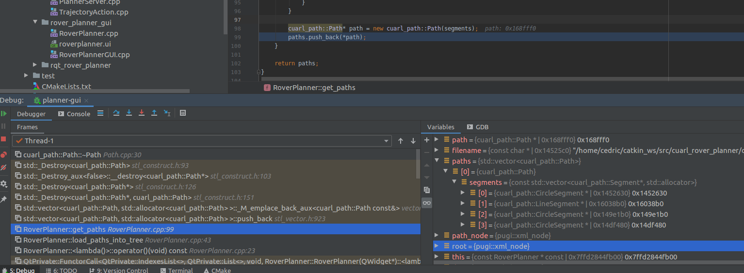Pin the debug tab
The height and width of the screenshot is (273, 744).
(3, 199)
